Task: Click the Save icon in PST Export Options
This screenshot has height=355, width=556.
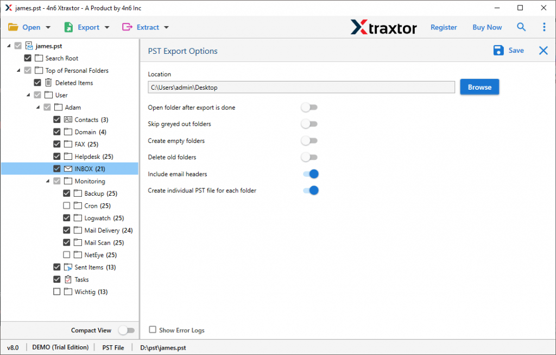Action: pos(498,50)
